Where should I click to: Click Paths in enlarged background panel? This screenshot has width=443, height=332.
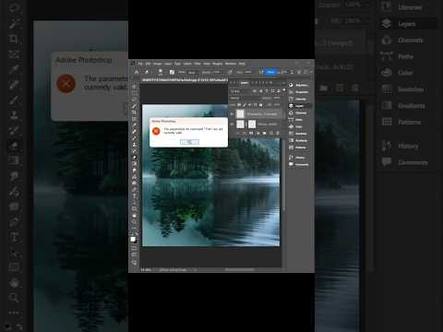coord(405,56)
